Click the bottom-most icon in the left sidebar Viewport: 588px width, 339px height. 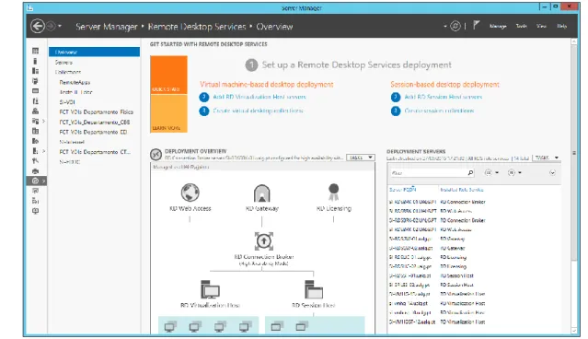coord(35,211)
